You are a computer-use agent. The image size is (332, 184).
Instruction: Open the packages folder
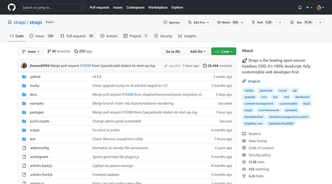pyautogui.click(x=37, y=112)
